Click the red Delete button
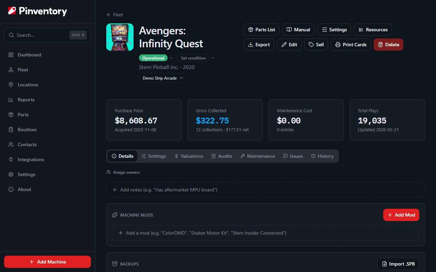 click(x=388, y=45)
